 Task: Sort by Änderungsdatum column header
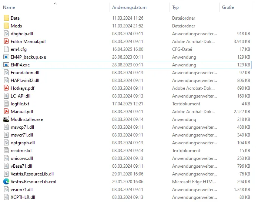(129, 7)
